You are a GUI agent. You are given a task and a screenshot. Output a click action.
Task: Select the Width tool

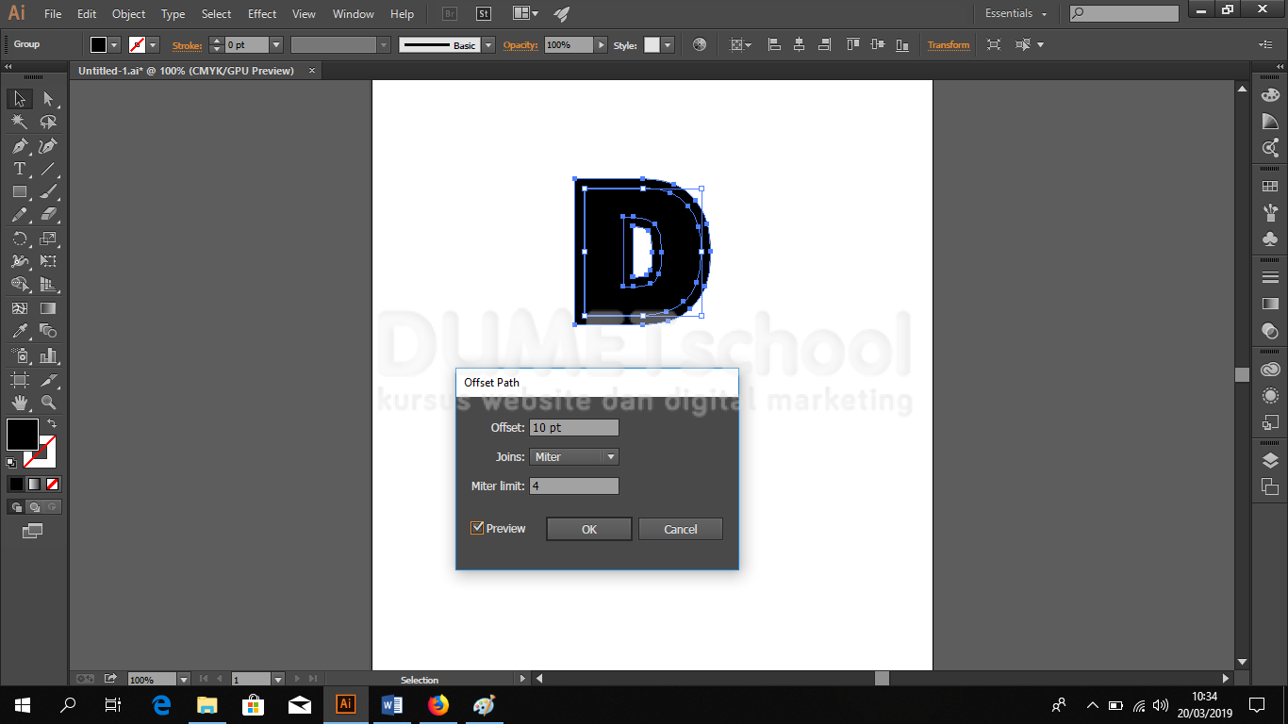point(20,261)
